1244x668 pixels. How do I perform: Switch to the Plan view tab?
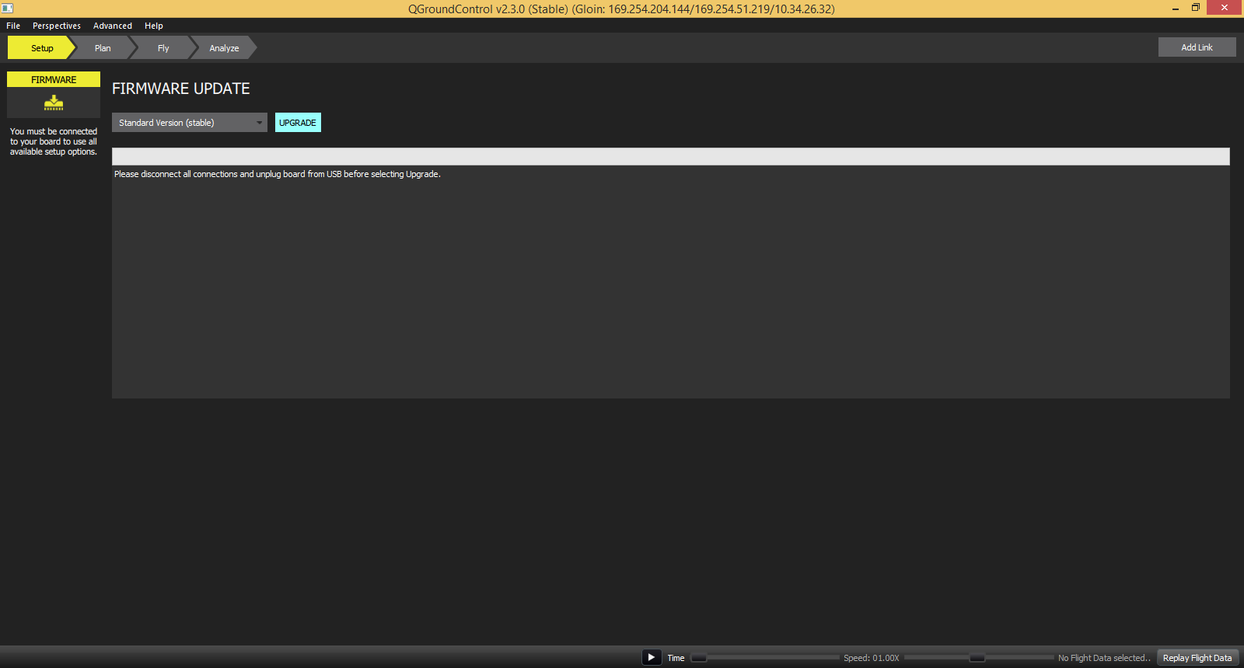(x=103, y=48)
